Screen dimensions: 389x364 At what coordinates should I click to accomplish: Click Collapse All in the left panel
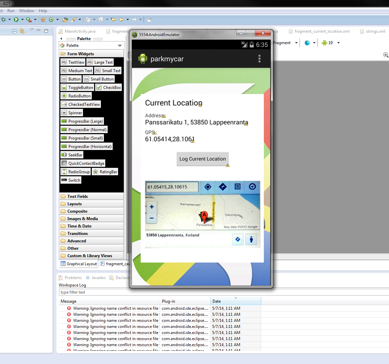(15, 31)
